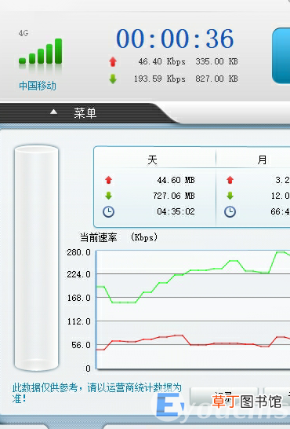Click the green download arrow beside 193.59 Kbps
This screenshot has width=290, height=429.
[x=113, y=79]
